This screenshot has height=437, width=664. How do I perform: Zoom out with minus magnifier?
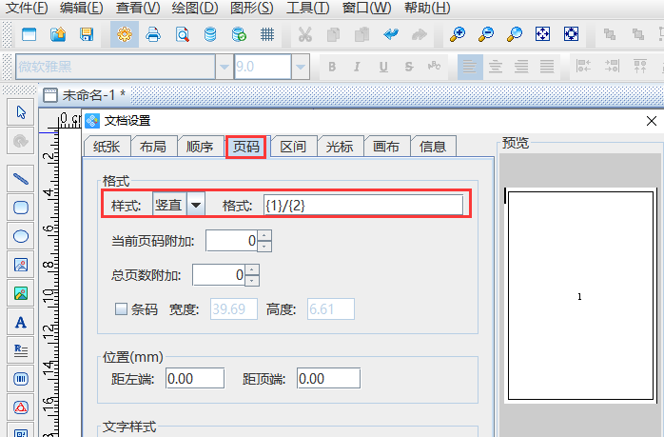(486, 34)
